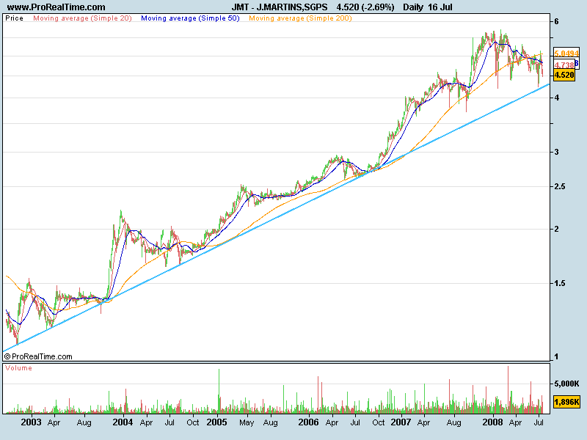
Task: Click the 2005 year label on time axis
Action: pyautogui.click(x=216, y=422)
